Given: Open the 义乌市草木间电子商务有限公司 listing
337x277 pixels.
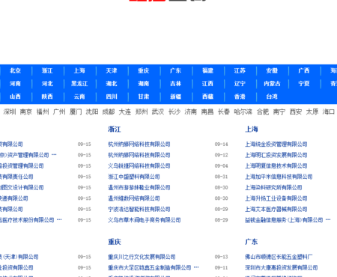Looking at the screenshot, I should point(145,220).
